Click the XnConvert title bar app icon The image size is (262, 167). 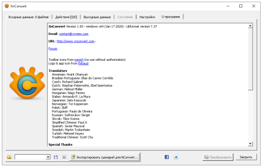[7, 6]
